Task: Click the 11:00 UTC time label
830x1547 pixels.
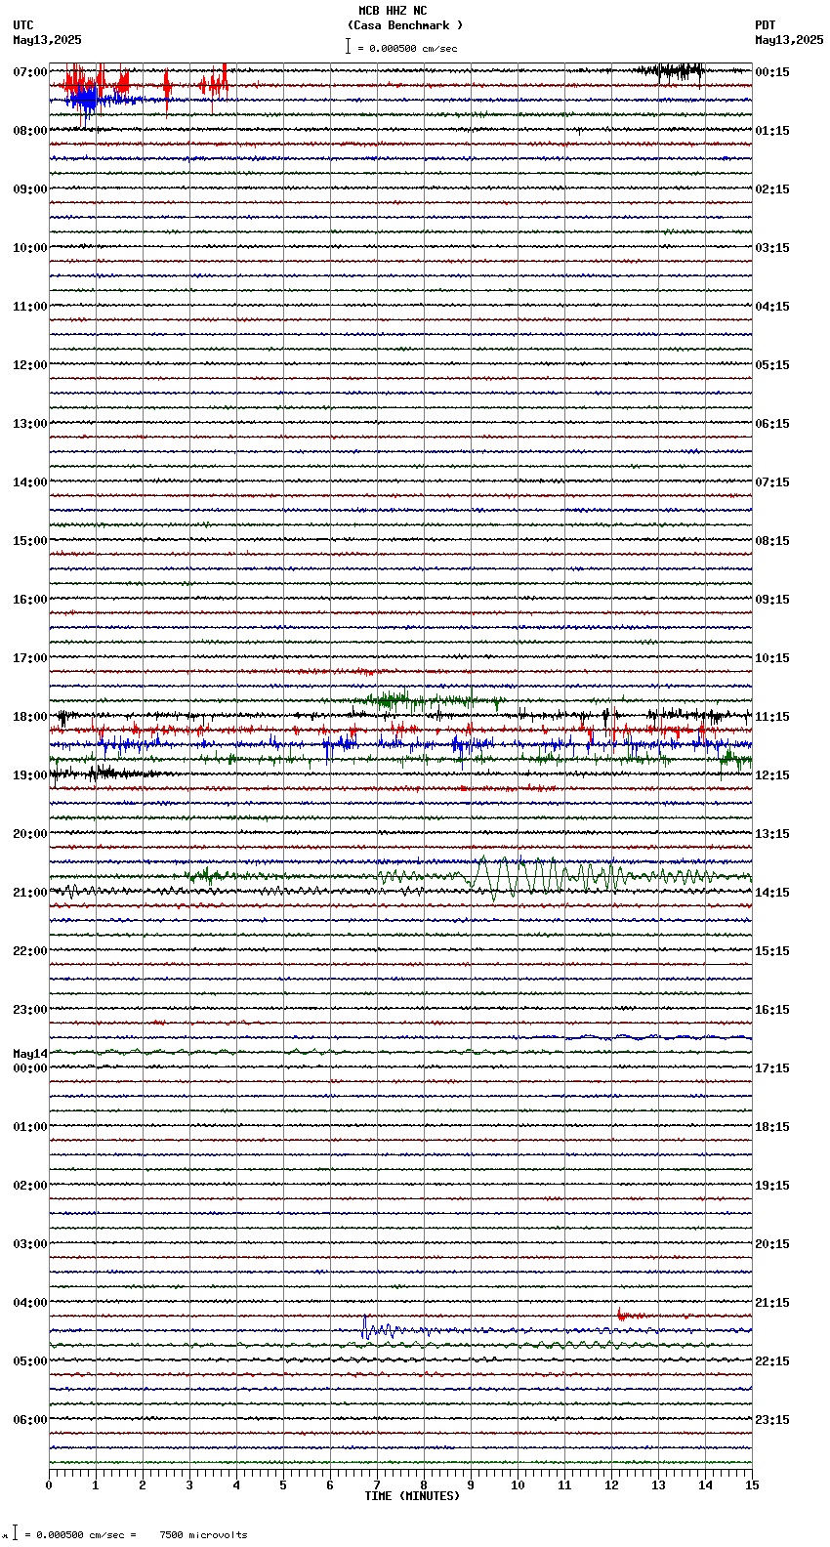Action: pos(30,307)
